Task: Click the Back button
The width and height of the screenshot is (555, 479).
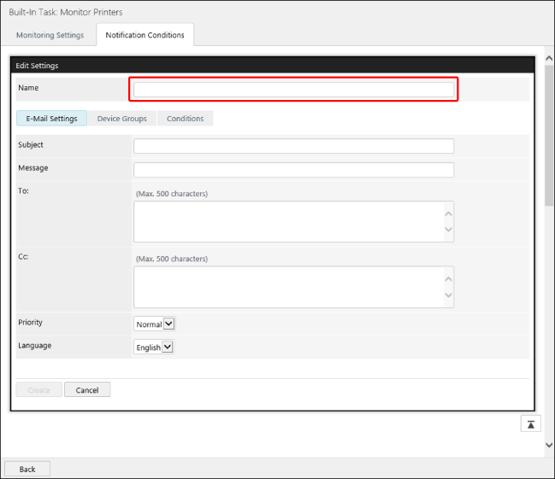Action: 27,469
